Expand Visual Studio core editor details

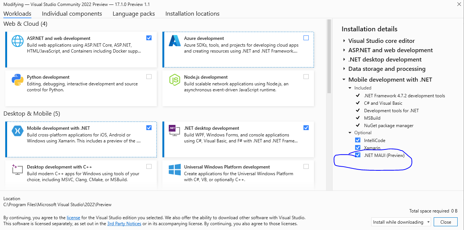tap(344, 41)
